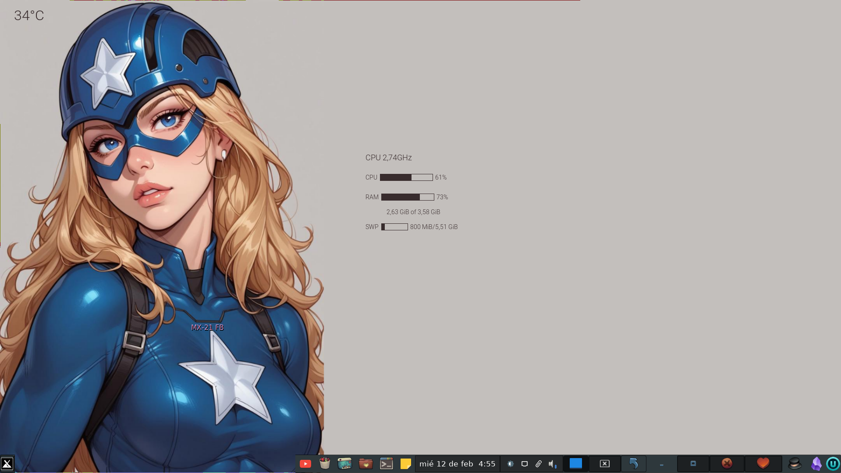Open the teal window app launcher
The height and width of the screenshot is (473, 841).
pyautogui.click(x=345, y=463)
